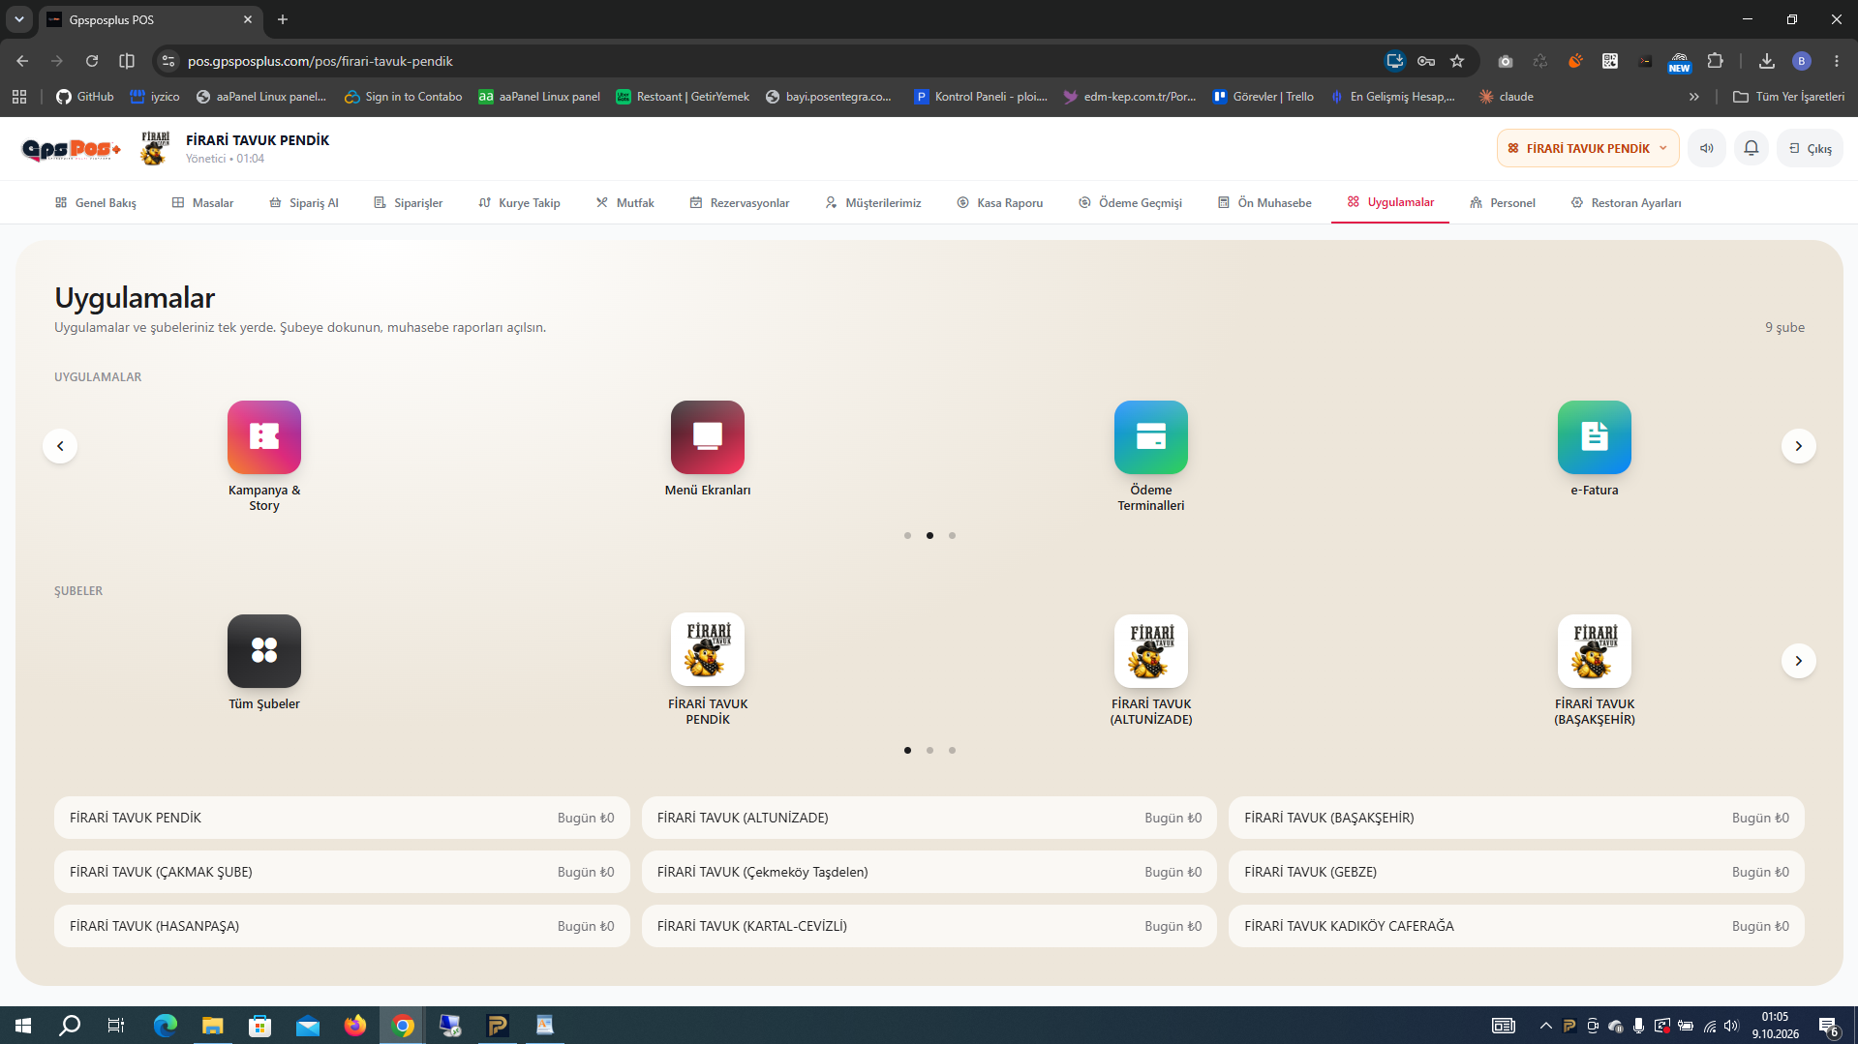The image size is (1858, 1044).
Task: Open the FİRARİ TAVUK (ALTUNİZADE) branch icon
Action: pos(1151,651)
